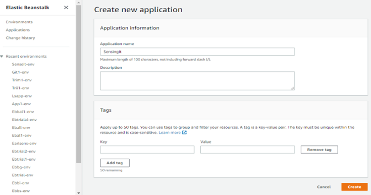Click the orange Create button
Viewport: 371px width, 195px height.
pos(354,187)
